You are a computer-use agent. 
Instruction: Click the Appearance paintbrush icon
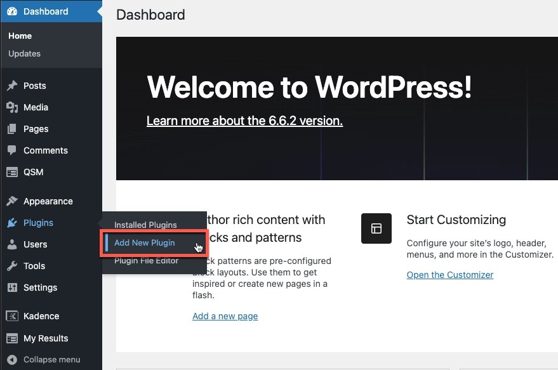tap(12, 201)
